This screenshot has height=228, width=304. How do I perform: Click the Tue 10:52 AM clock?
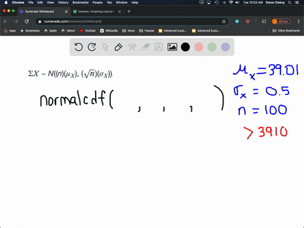[253, 3]
